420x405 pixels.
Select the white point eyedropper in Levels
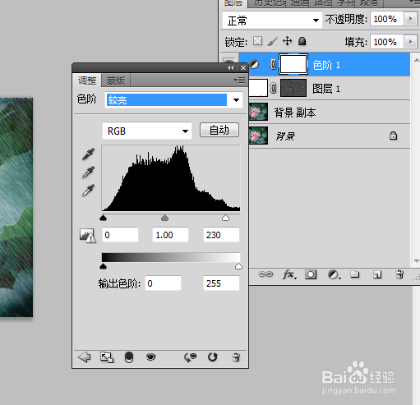click(x=88, y=191)
